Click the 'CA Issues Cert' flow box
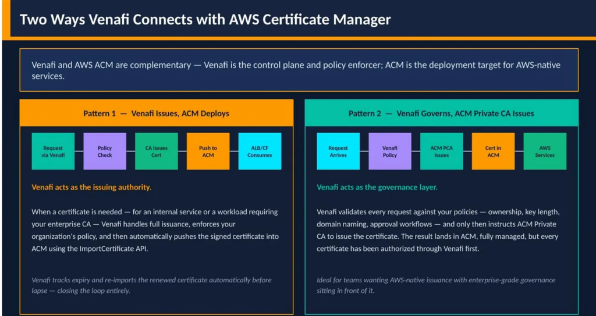The image size is (596, 316). click(x=157, y=151)
